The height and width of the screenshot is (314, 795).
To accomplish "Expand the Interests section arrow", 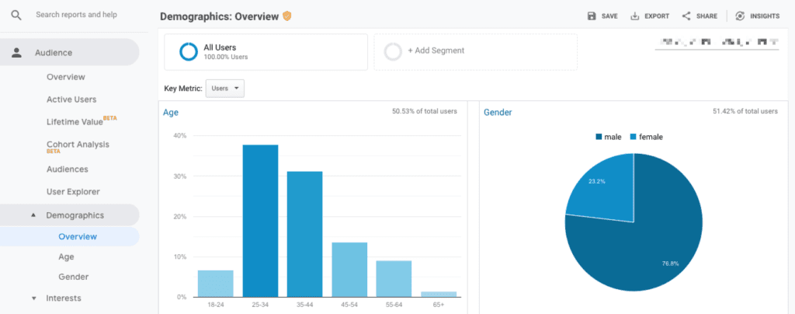I will point(34,298).
